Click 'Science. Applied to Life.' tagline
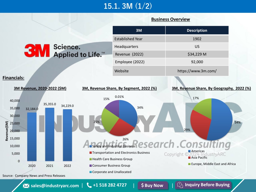The width and height of the screenshot is (256, 192). click(x=79, y=50)
